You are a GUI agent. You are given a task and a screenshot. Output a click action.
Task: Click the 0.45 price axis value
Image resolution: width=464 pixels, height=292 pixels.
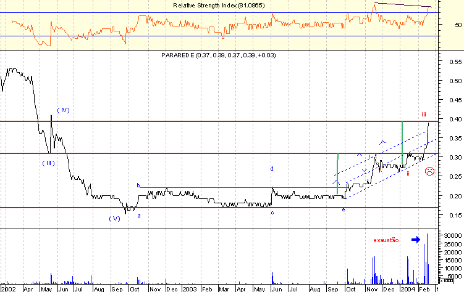point(455,100)
